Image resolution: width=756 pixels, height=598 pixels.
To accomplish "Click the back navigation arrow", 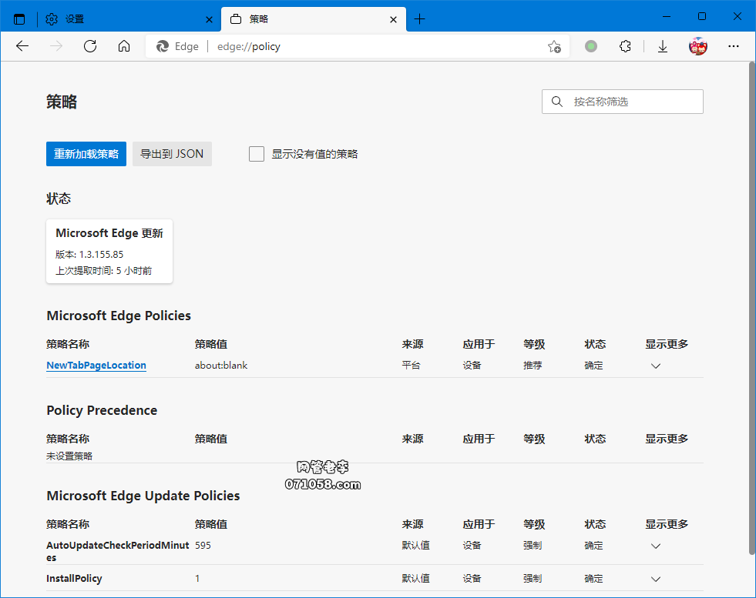I will [22, 46].
